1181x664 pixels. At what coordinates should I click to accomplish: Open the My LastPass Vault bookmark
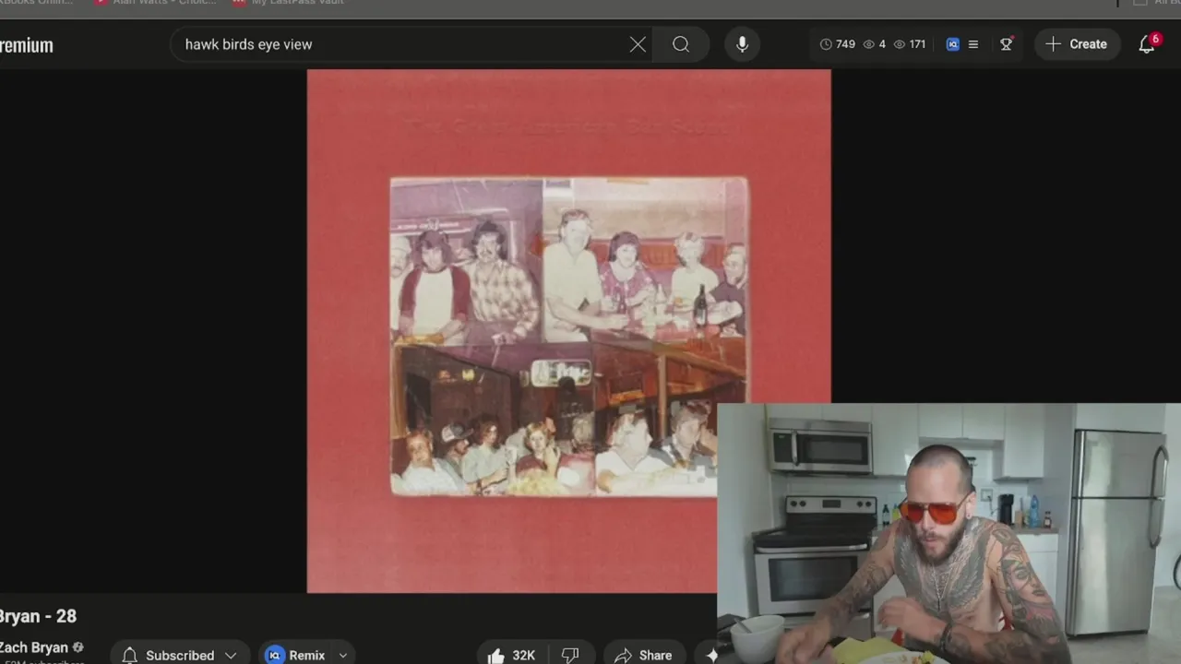(288, 3)
